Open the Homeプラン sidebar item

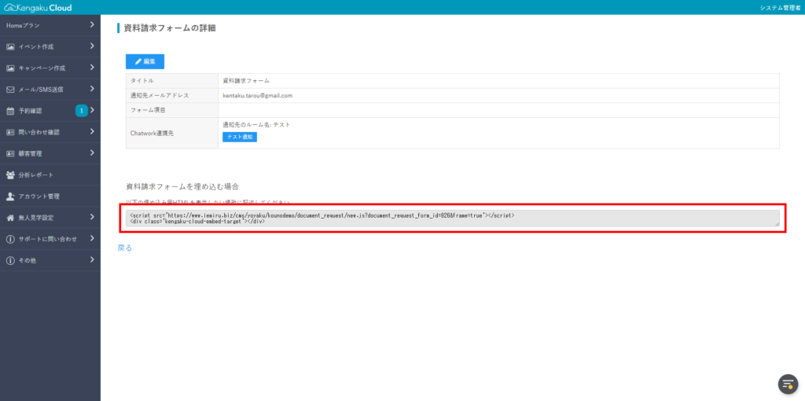[x=50, y=25]
